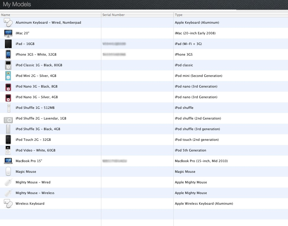Click the iPad 16GB tablet icon

8,44
